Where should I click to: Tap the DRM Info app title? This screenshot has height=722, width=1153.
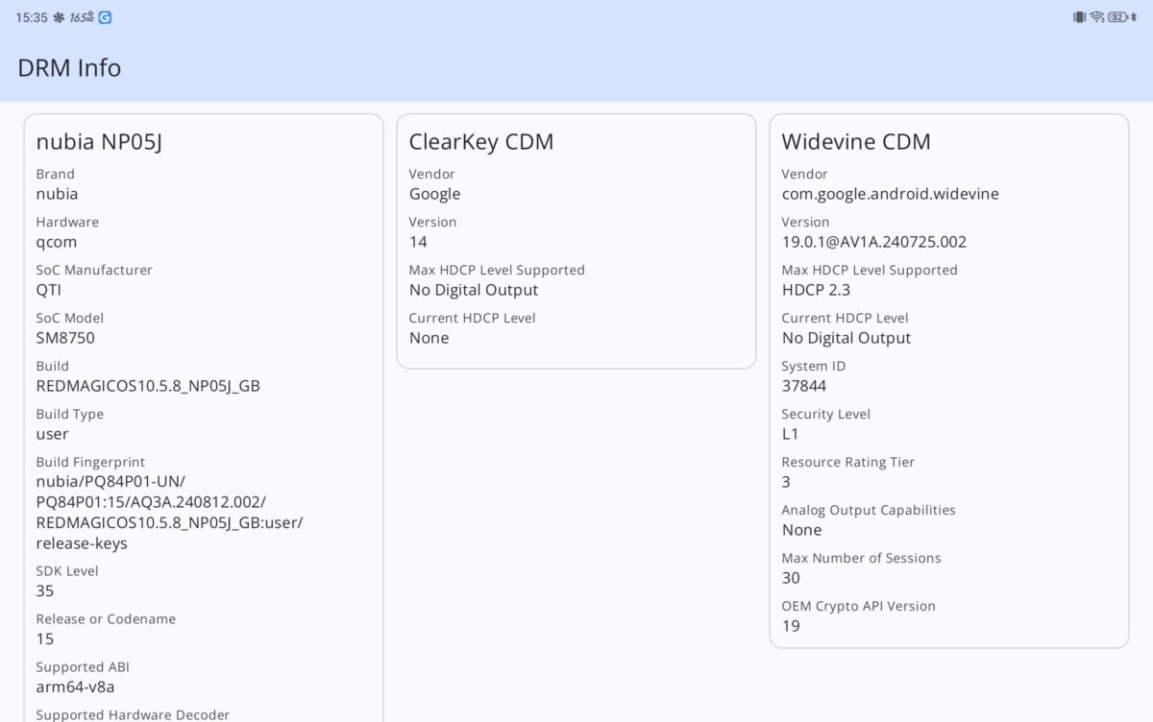click(x=69, y=68)
